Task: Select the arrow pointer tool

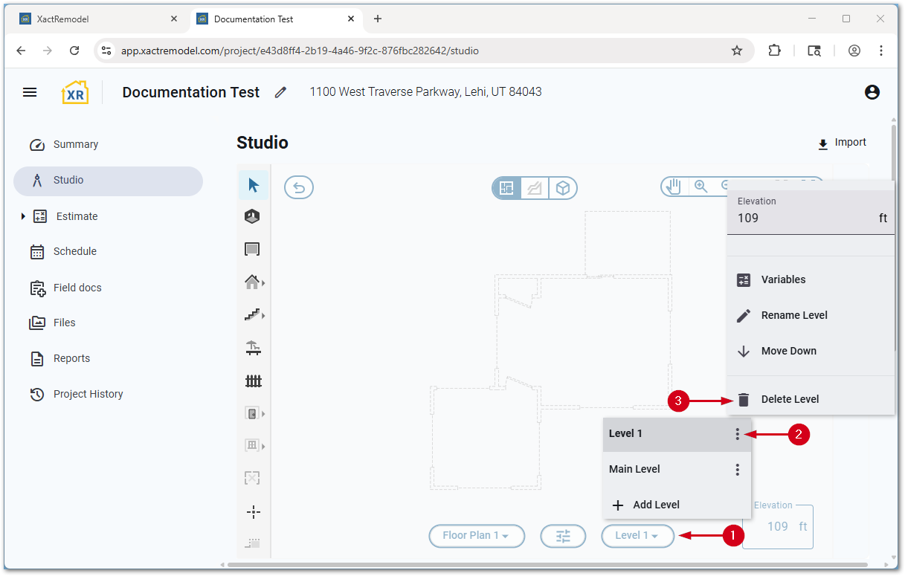Action: point(254,185)
